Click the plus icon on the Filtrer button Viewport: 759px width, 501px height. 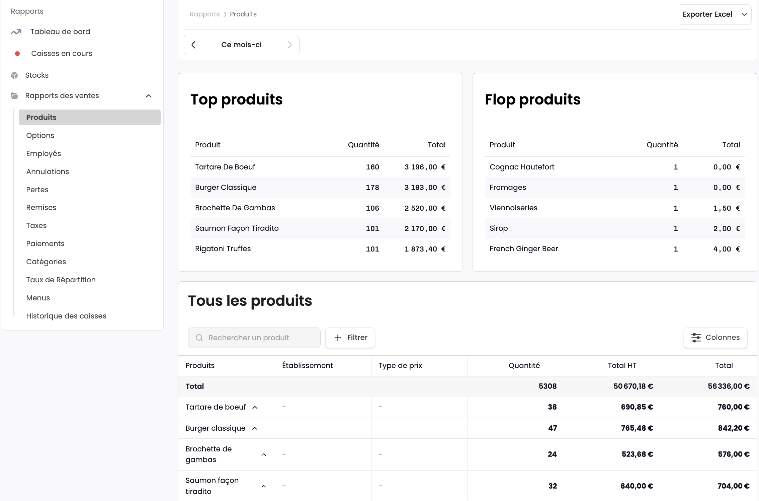coord(337,338)
